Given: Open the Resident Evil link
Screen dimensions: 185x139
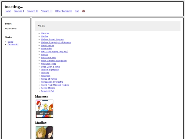Looking at the screenshot, I should point(48,91).
